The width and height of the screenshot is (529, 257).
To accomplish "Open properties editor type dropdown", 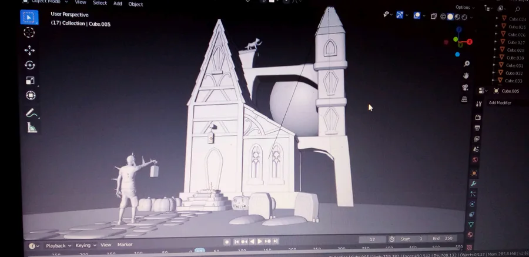I will [483, 91].
